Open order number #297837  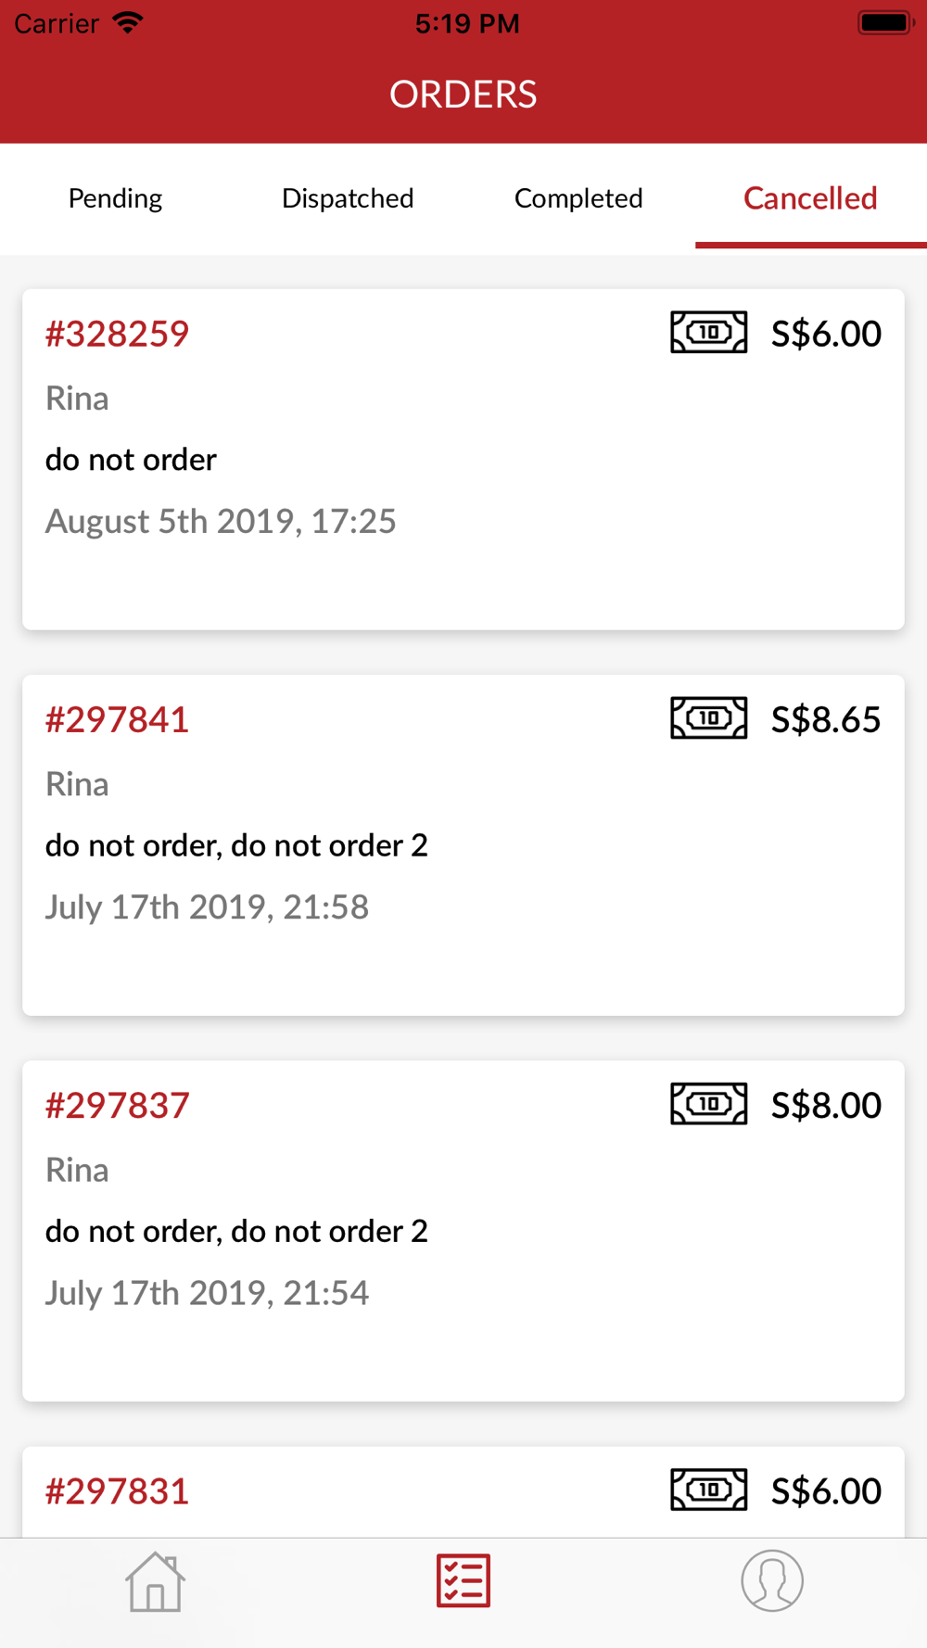pos(118,1105)
